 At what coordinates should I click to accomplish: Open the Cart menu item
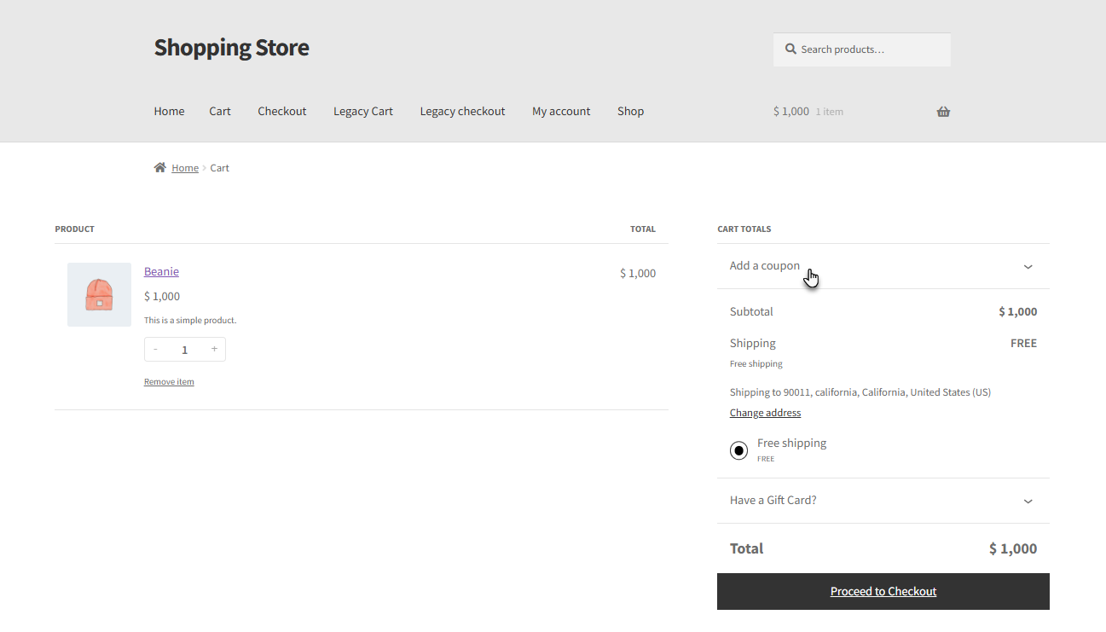(220, 111)
